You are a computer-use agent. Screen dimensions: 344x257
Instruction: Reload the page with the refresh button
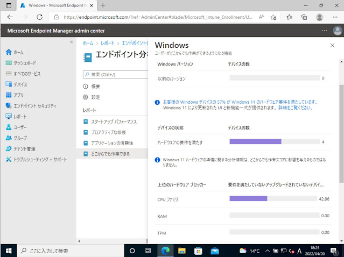click(39, 17)
